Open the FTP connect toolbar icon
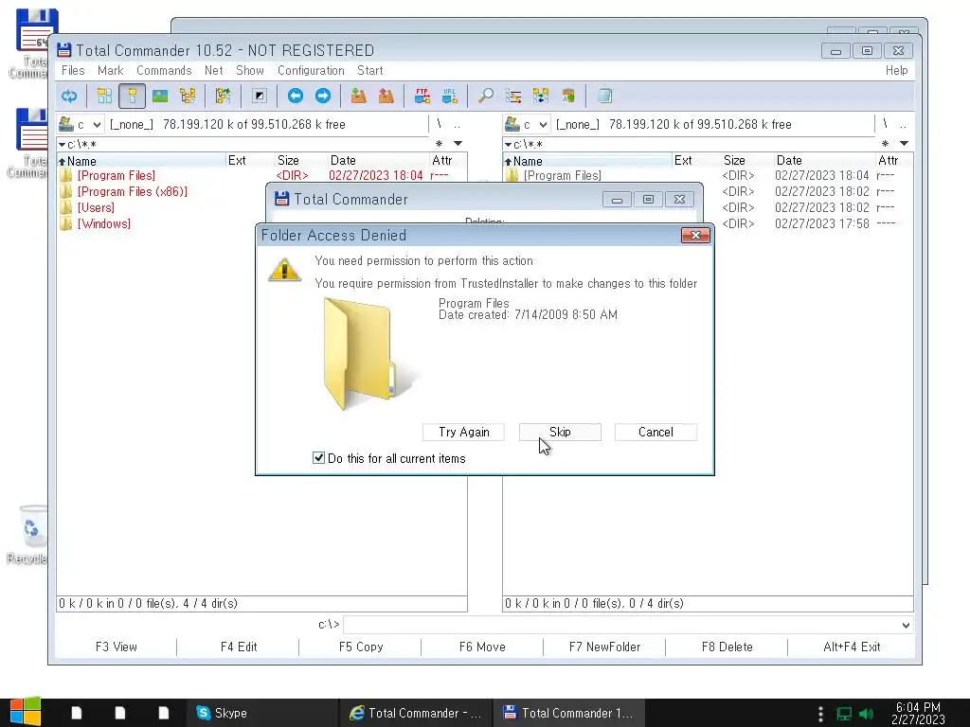The image size is (970, 727). click(x=422, y=96)
